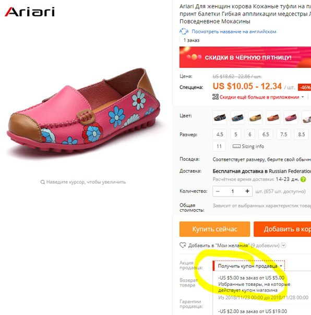311x315 pixels.
Task: Open the Посмотреть название на английском link
Action: tap(234, 31)
